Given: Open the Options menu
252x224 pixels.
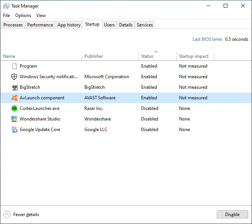Looking at the screenshot, I should coord(23,15).
